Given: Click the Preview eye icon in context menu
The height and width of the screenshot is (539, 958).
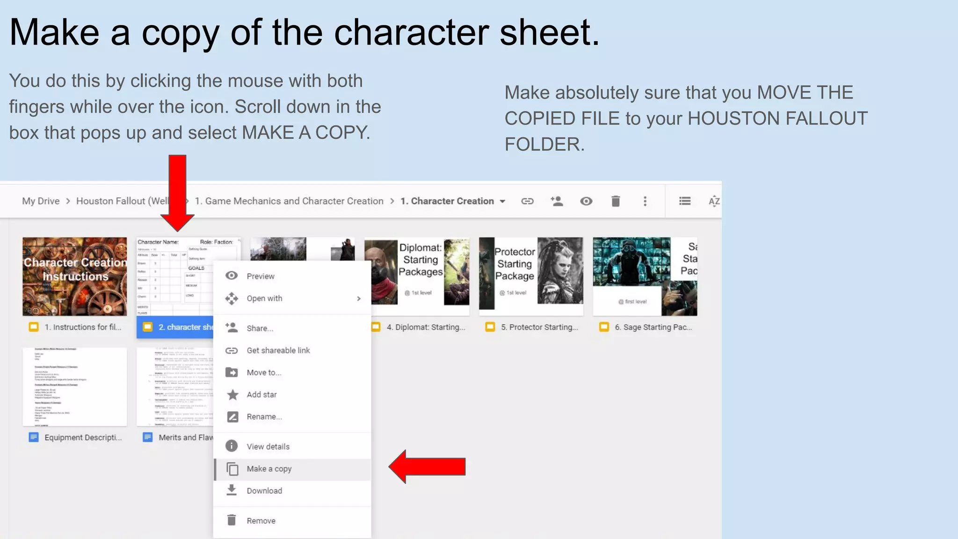Looking at the screenshot, I should [232, 276].
